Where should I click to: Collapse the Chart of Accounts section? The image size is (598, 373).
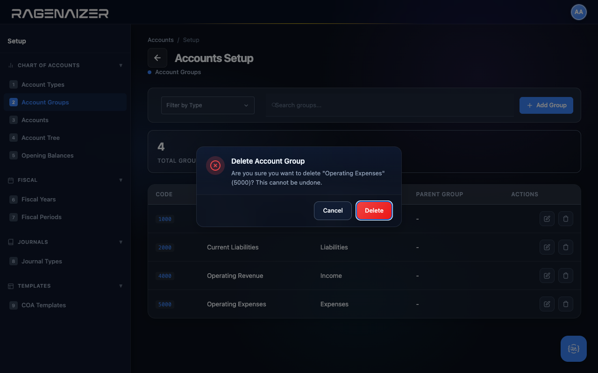[x=121, y=65]
